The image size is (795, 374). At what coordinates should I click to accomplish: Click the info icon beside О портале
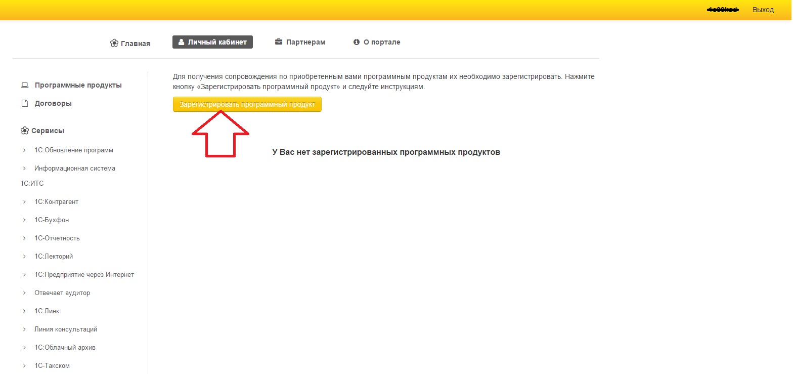[x=357, y=42]
